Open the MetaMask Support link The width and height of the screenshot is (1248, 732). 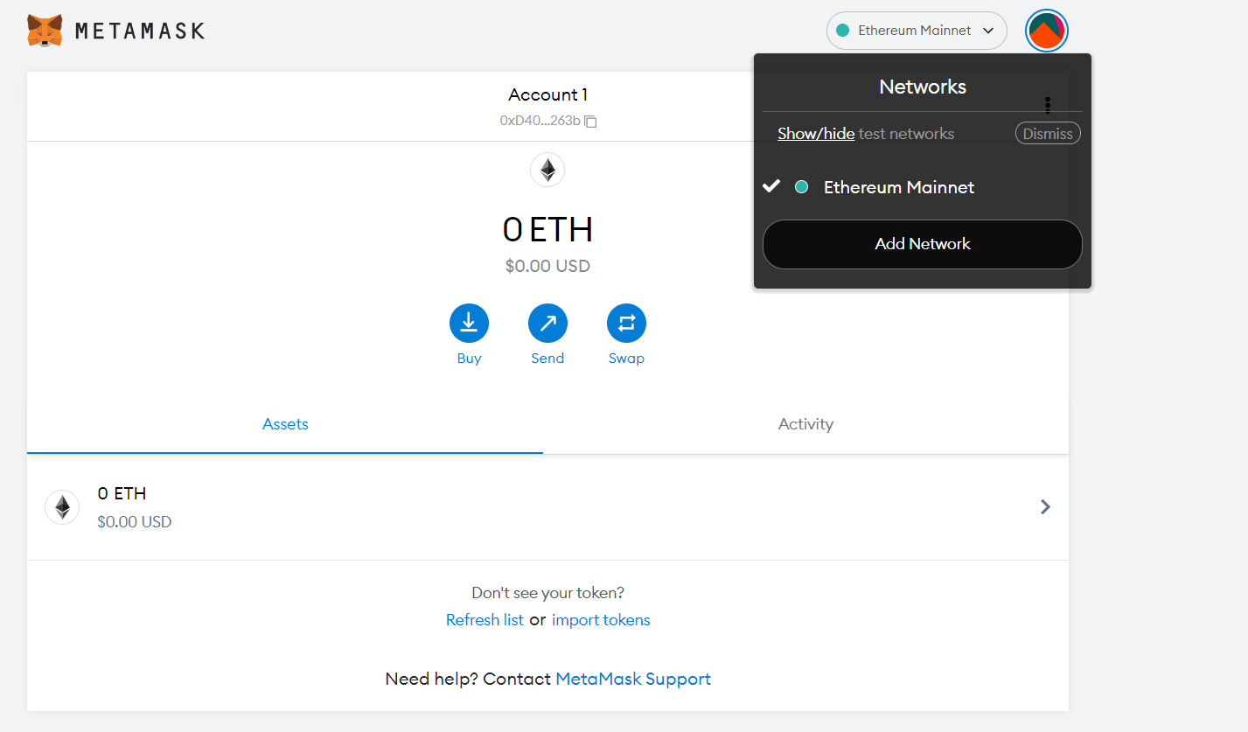click(x=633, y=679)
